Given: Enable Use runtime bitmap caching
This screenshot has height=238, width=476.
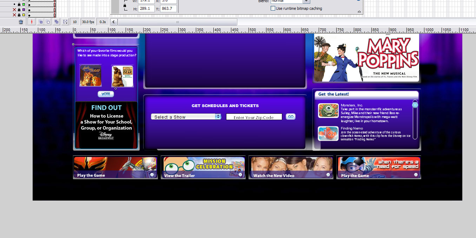Looking at the screenshot, I should tap(273, 8).
